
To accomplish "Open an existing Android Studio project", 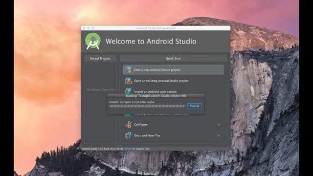I will (173, 81).
